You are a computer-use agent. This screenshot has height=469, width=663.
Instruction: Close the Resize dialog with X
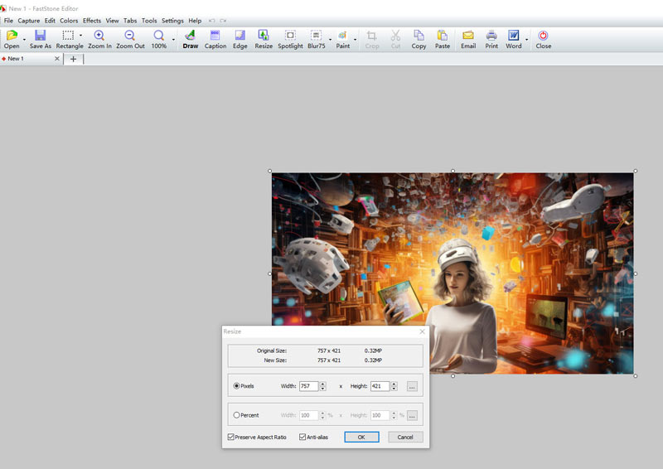[x=422, y=331]
